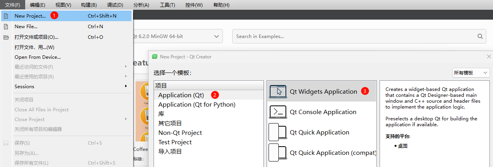Select Qt Quick Application label
This screenshot has height=167, width=493.
point(319,132)
